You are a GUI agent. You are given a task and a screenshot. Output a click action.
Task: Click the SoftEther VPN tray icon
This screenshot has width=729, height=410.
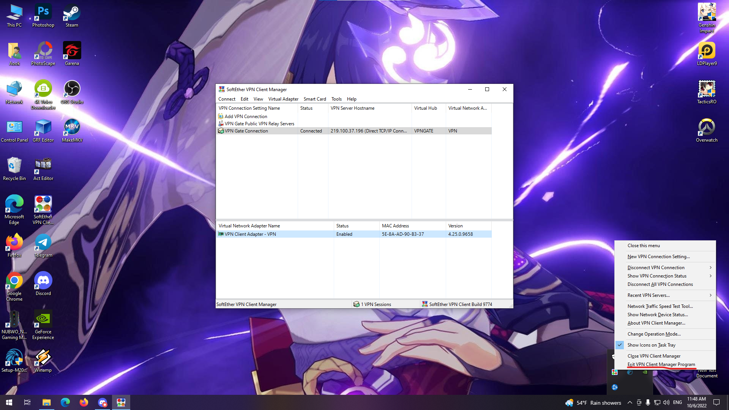coord(615,372)
